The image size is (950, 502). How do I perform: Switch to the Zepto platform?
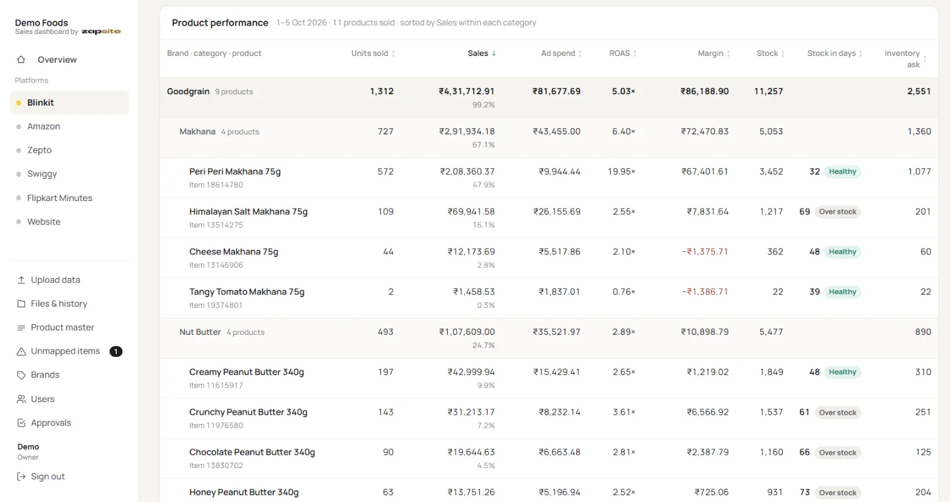(69, 151)
